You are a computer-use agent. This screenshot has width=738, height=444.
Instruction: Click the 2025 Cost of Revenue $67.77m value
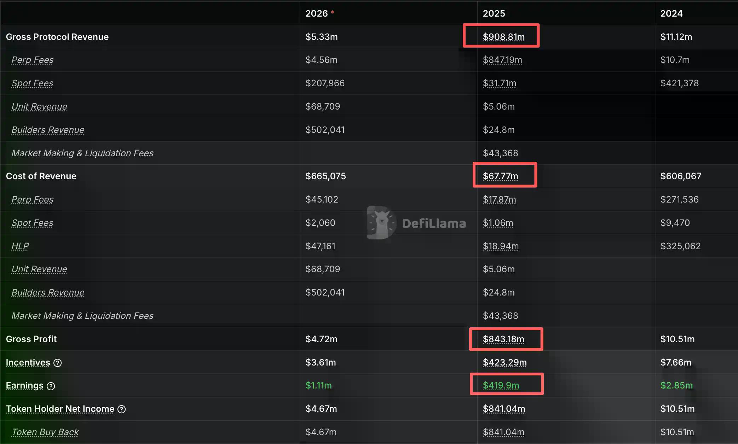[500, 176]
